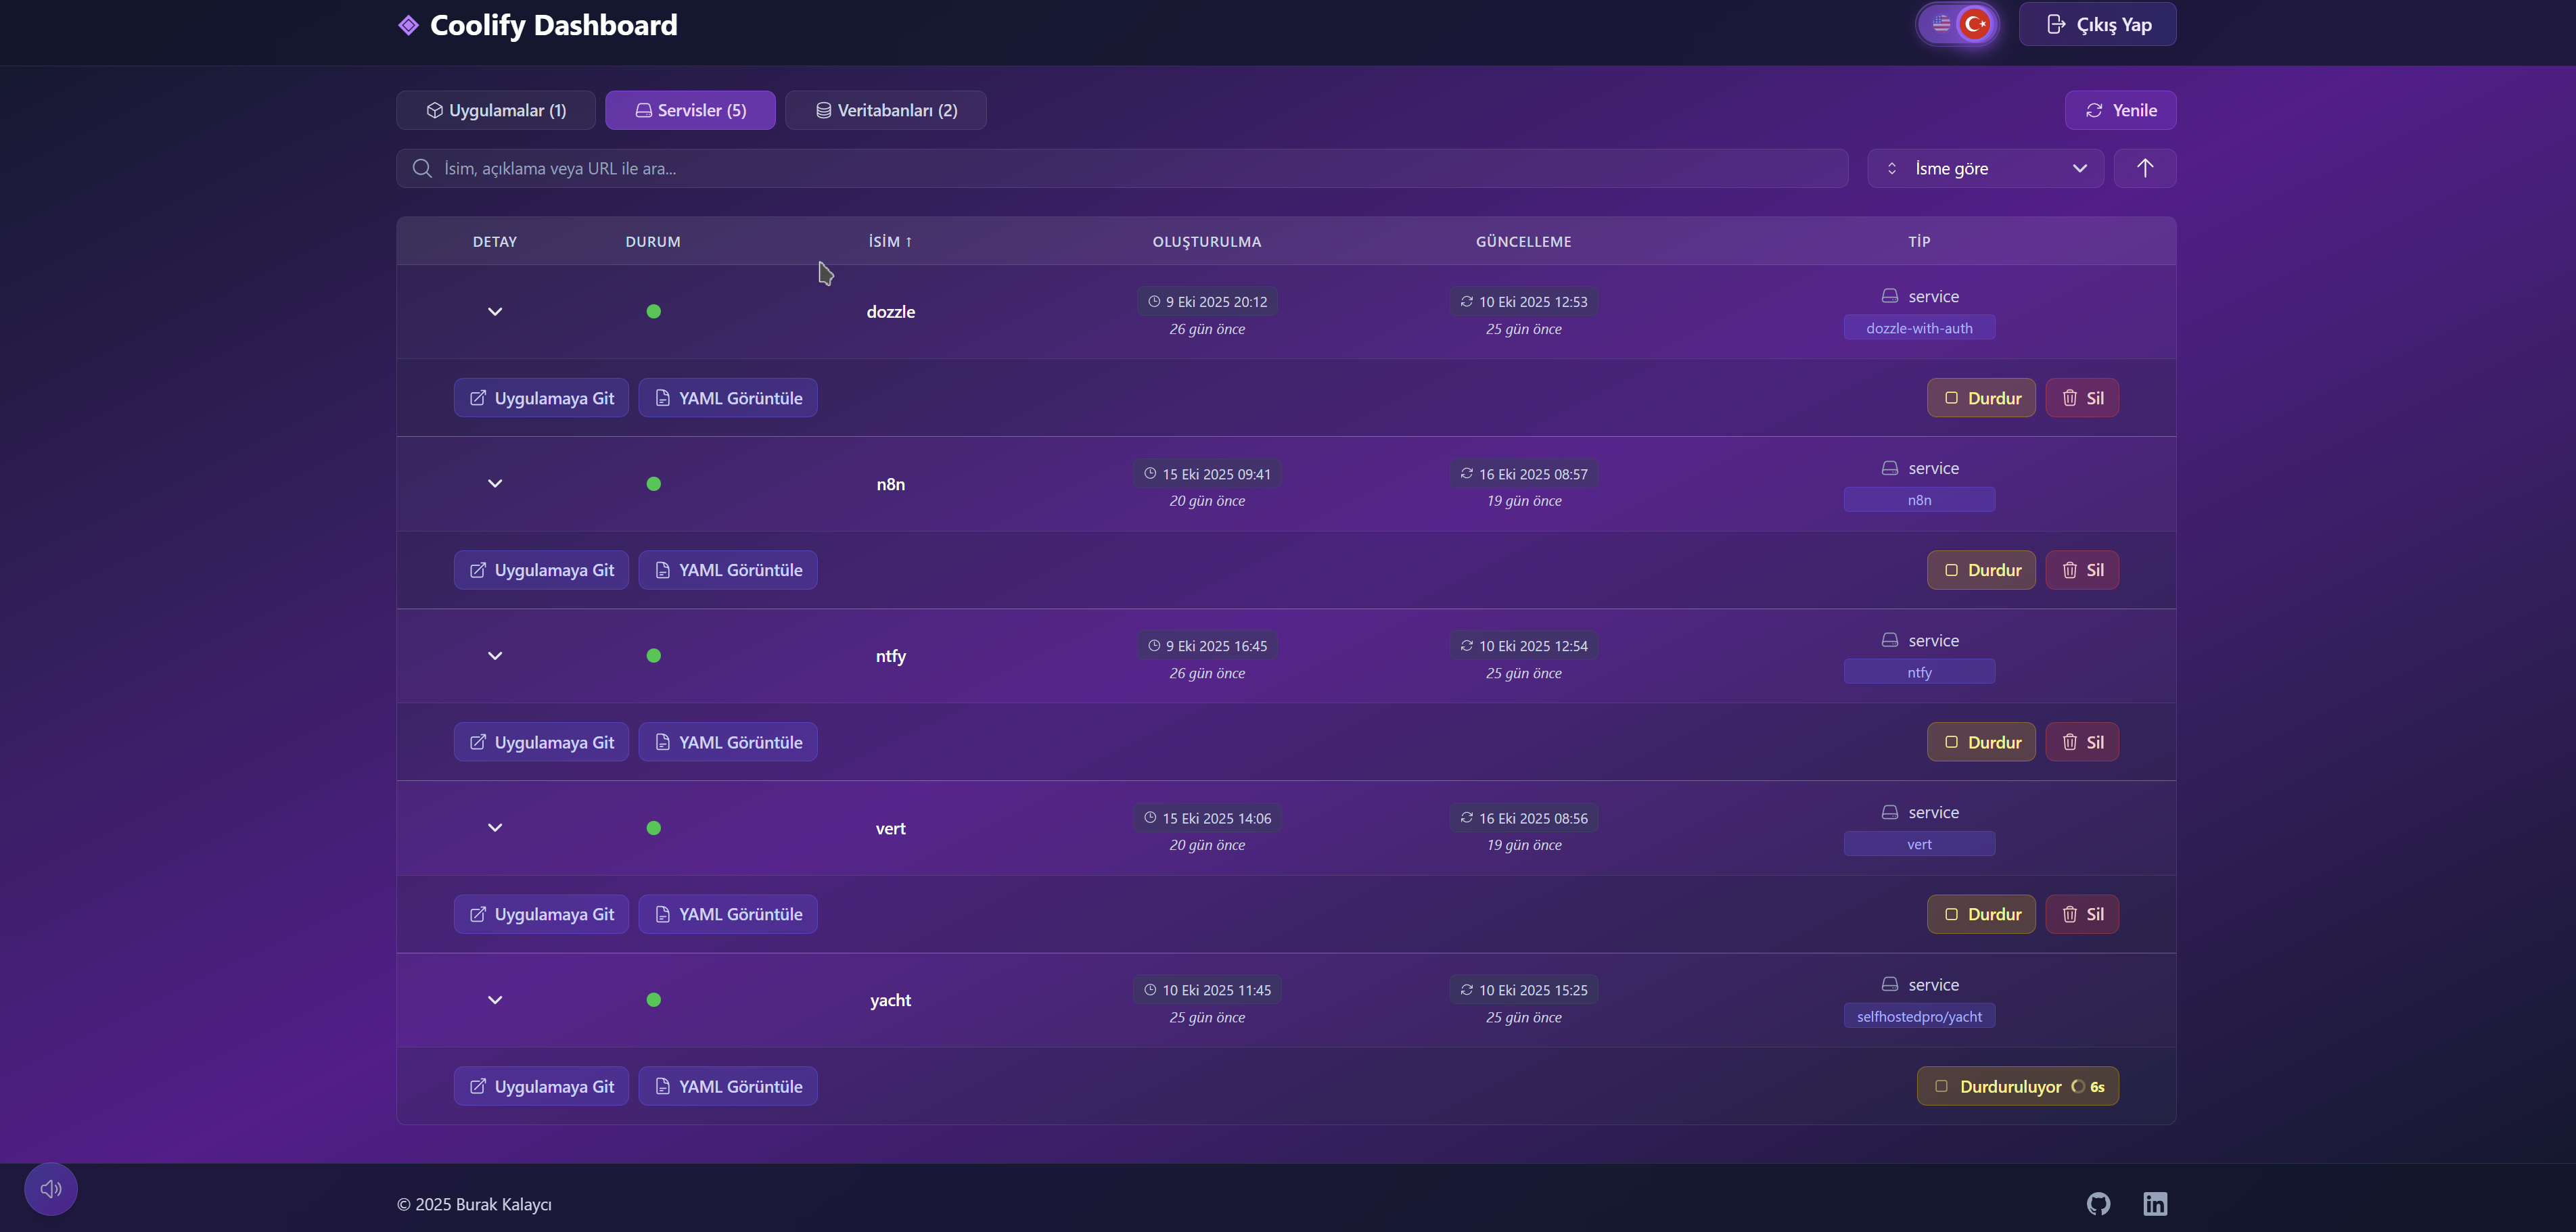Click Uygulamaya Git for n8n
This screenshot has width=2576, height=1232.
click(x=541, y=569)
